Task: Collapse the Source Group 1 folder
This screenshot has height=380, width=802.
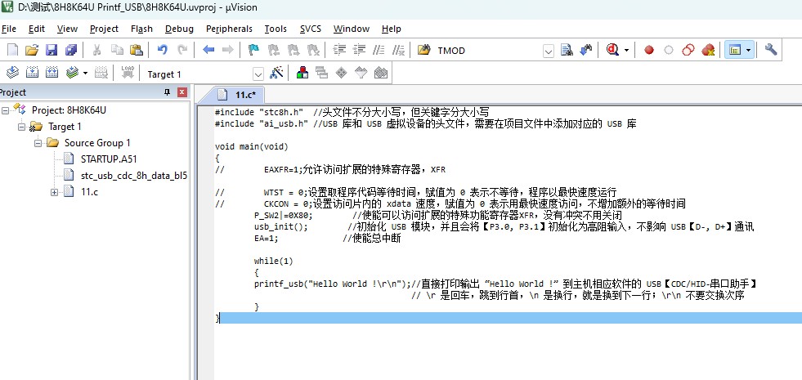Action: click(38, 143)
